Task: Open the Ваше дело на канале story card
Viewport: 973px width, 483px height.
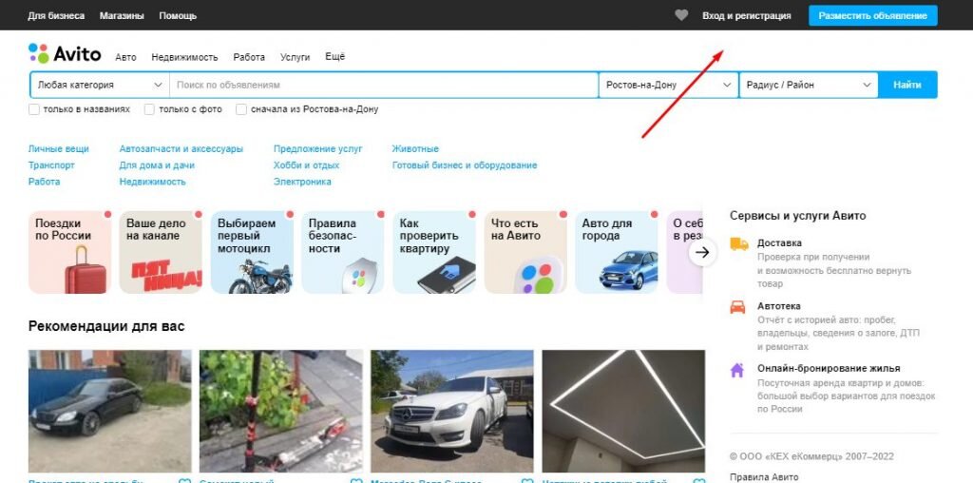Action: tap(161, 252)
